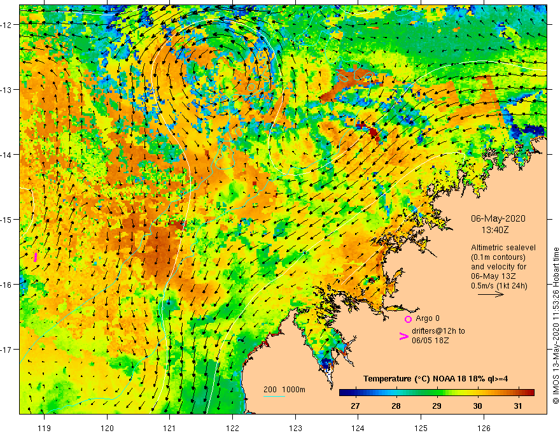Click the '06-May-2020' date label
560x433 pixels.
(x=498, y=218)
